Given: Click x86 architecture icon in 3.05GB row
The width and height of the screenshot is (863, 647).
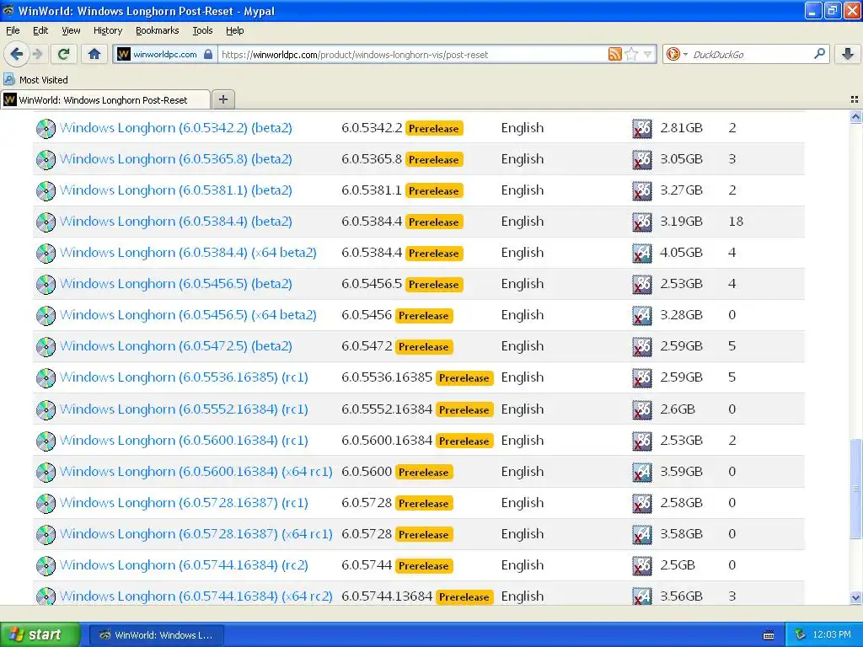Looking at the screenshot, I should (x=642, y=159).
